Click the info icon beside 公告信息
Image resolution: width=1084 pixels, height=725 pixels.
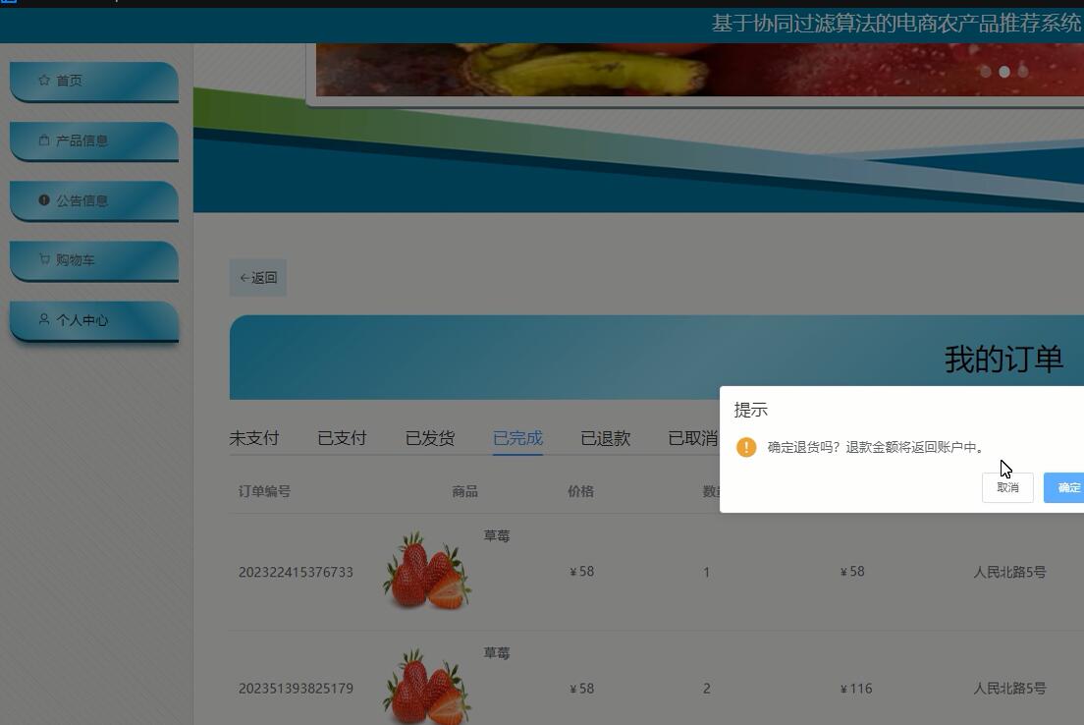[44, 200]
